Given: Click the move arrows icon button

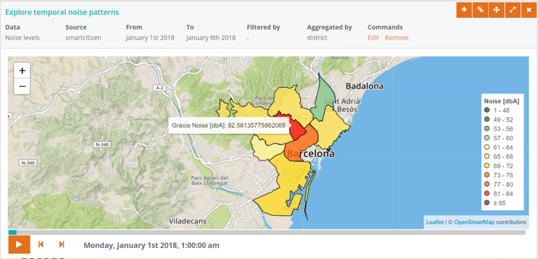Looking at the screenshot, I should pyautogui.click(x=496, y=10).
